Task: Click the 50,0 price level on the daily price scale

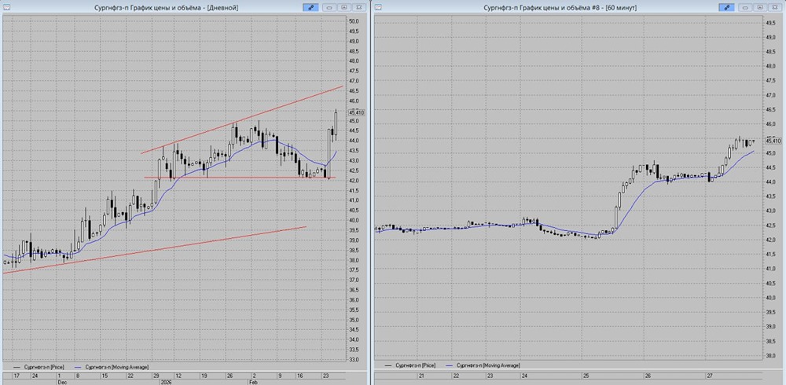Action: coord(354,21)
